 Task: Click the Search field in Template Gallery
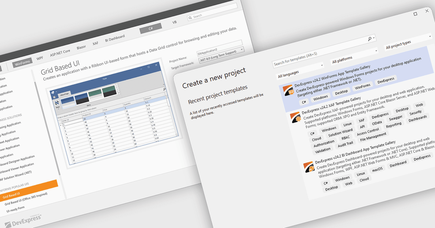point(212,13)
